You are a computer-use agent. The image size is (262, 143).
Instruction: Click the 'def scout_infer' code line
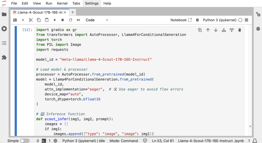click(x=74, y=119)
